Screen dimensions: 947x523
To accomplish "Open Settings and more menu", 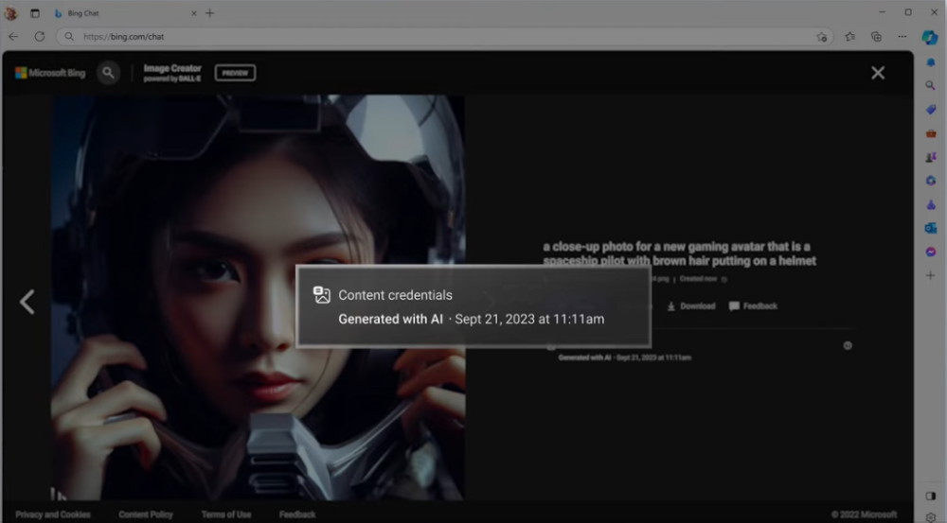I will (902, 36).
